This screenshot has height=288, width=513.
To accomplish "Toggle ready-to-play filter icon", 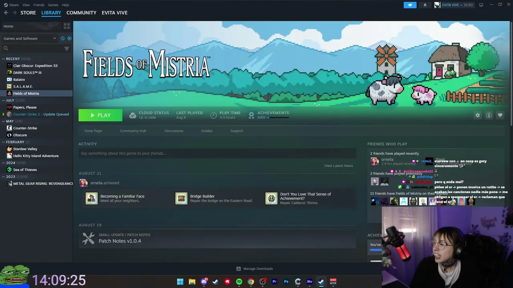I will click(69, 38).
